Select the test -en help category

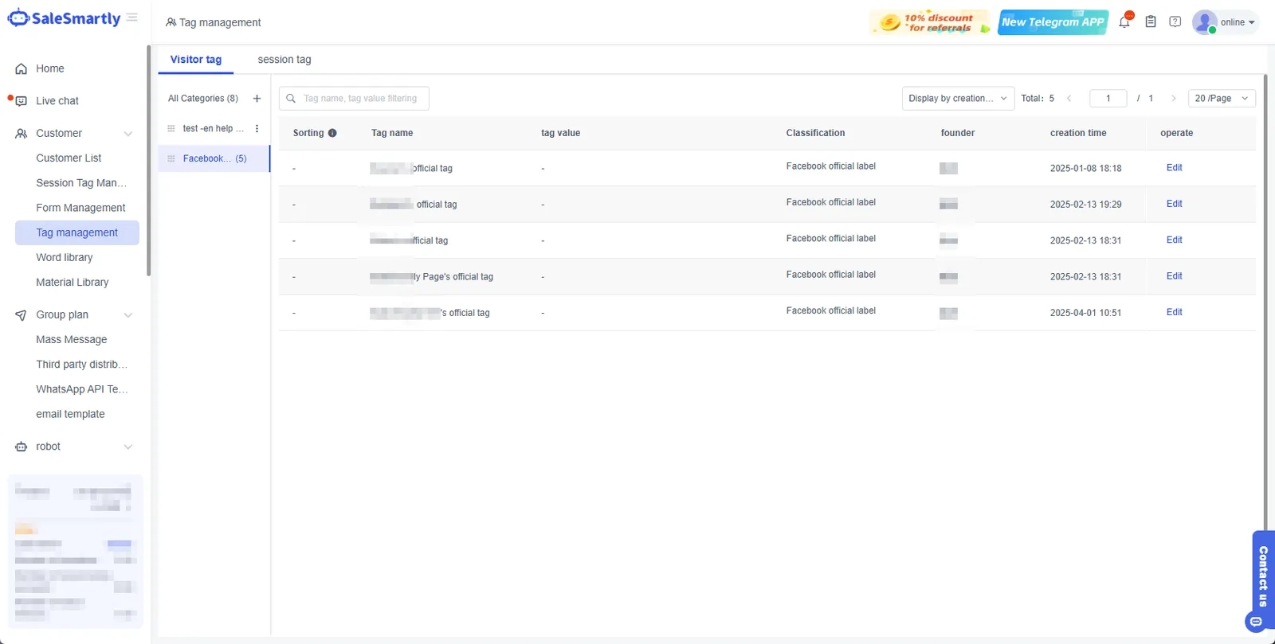(x=214, y=128)
